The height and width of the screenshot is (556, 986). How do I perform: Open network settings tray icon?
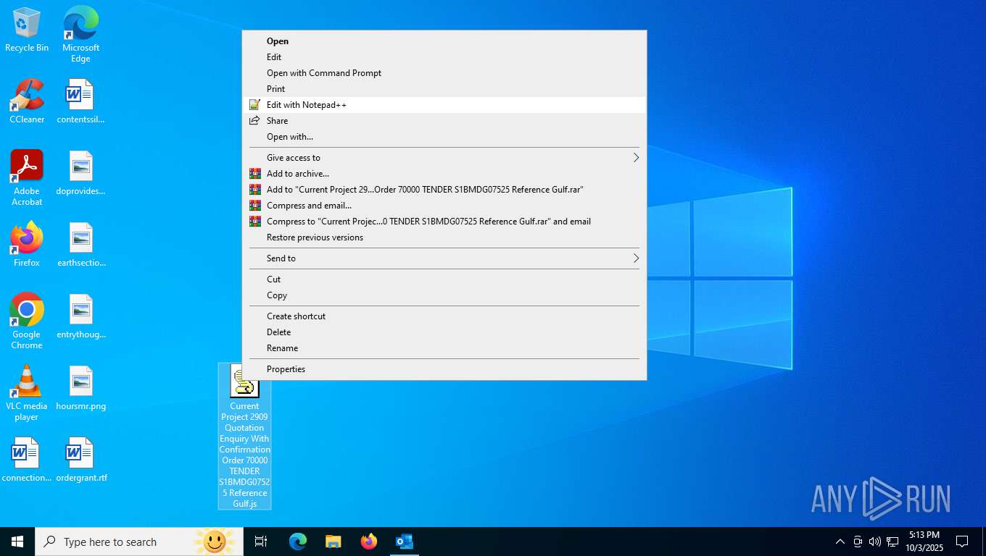point(892,542)
